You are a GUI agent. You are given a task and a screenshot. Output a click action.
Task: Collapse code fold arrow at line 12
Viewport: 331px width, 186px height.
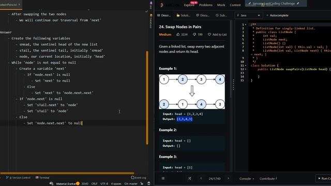[246, 69]
